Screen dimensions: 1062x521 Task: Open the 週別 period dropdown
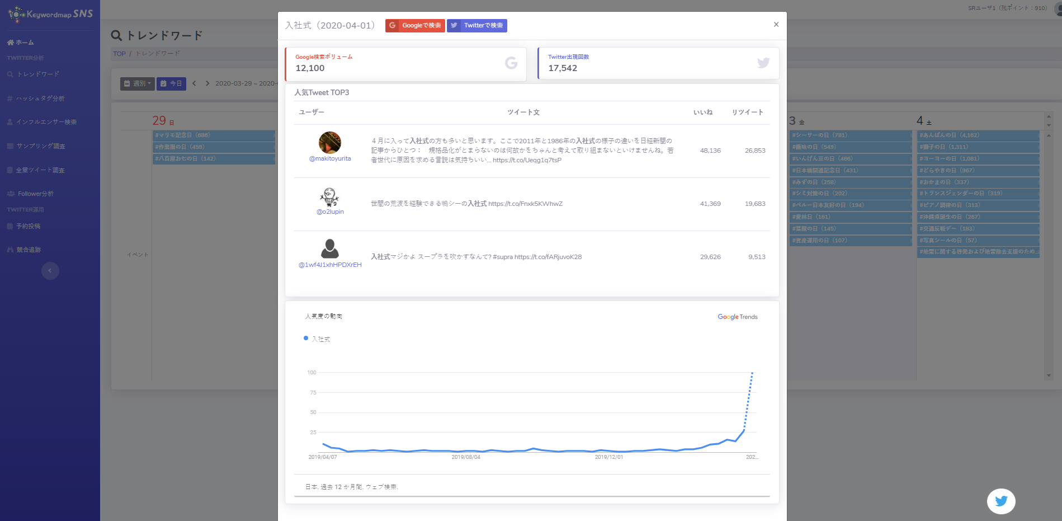(137, 83)
